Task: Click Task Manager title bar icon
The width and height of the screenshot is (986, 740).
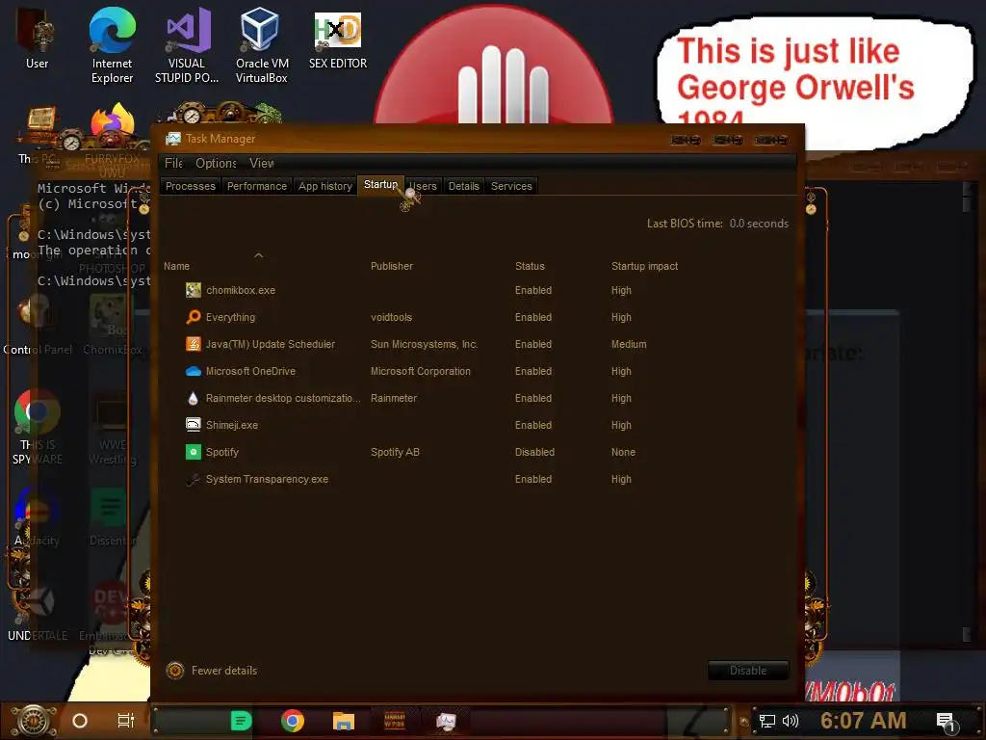Action: 173,139
